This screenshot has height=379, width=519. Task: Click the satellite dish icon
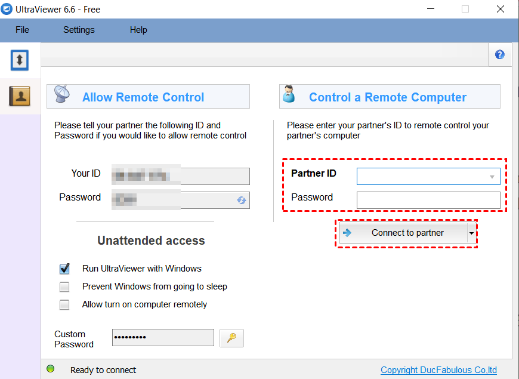pyautogui.click(x=62, y=94)
